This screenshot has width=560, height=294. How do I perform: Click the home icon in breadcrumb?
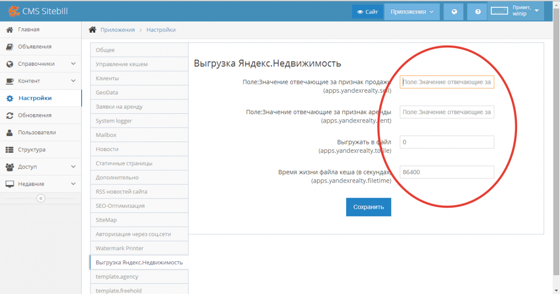click(x=92, y=30)
